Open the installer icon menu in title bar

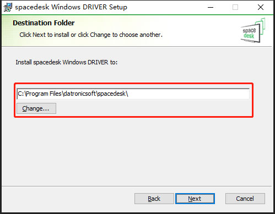(8, 7)
